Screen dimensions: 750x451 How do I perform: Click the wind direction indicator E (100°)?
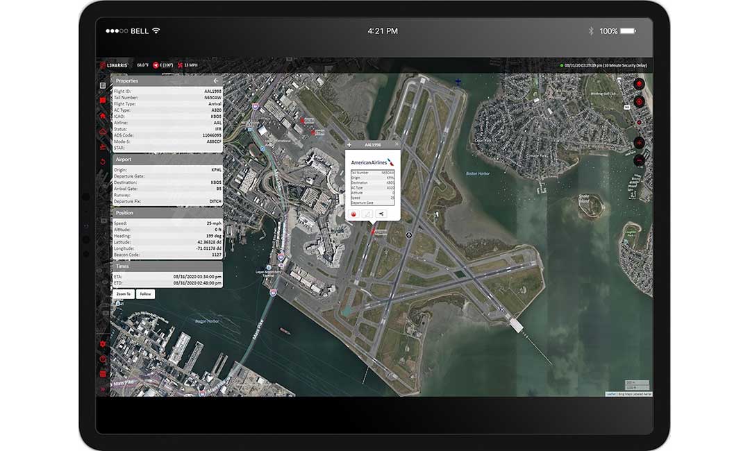tap(163, 65)
